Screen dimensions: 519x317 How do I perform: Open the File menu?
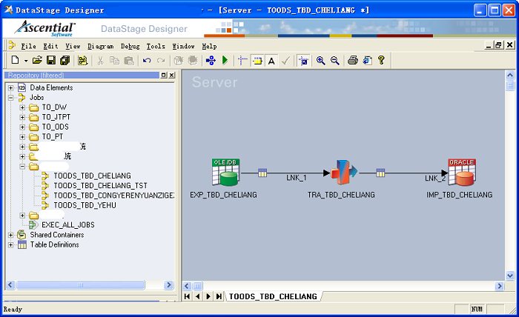(x=28, y=46)
